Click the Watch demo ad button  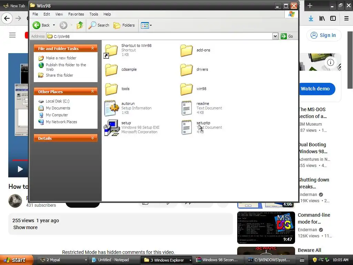[316, 89]
